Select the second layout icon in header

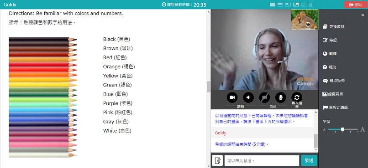[280, 5]
